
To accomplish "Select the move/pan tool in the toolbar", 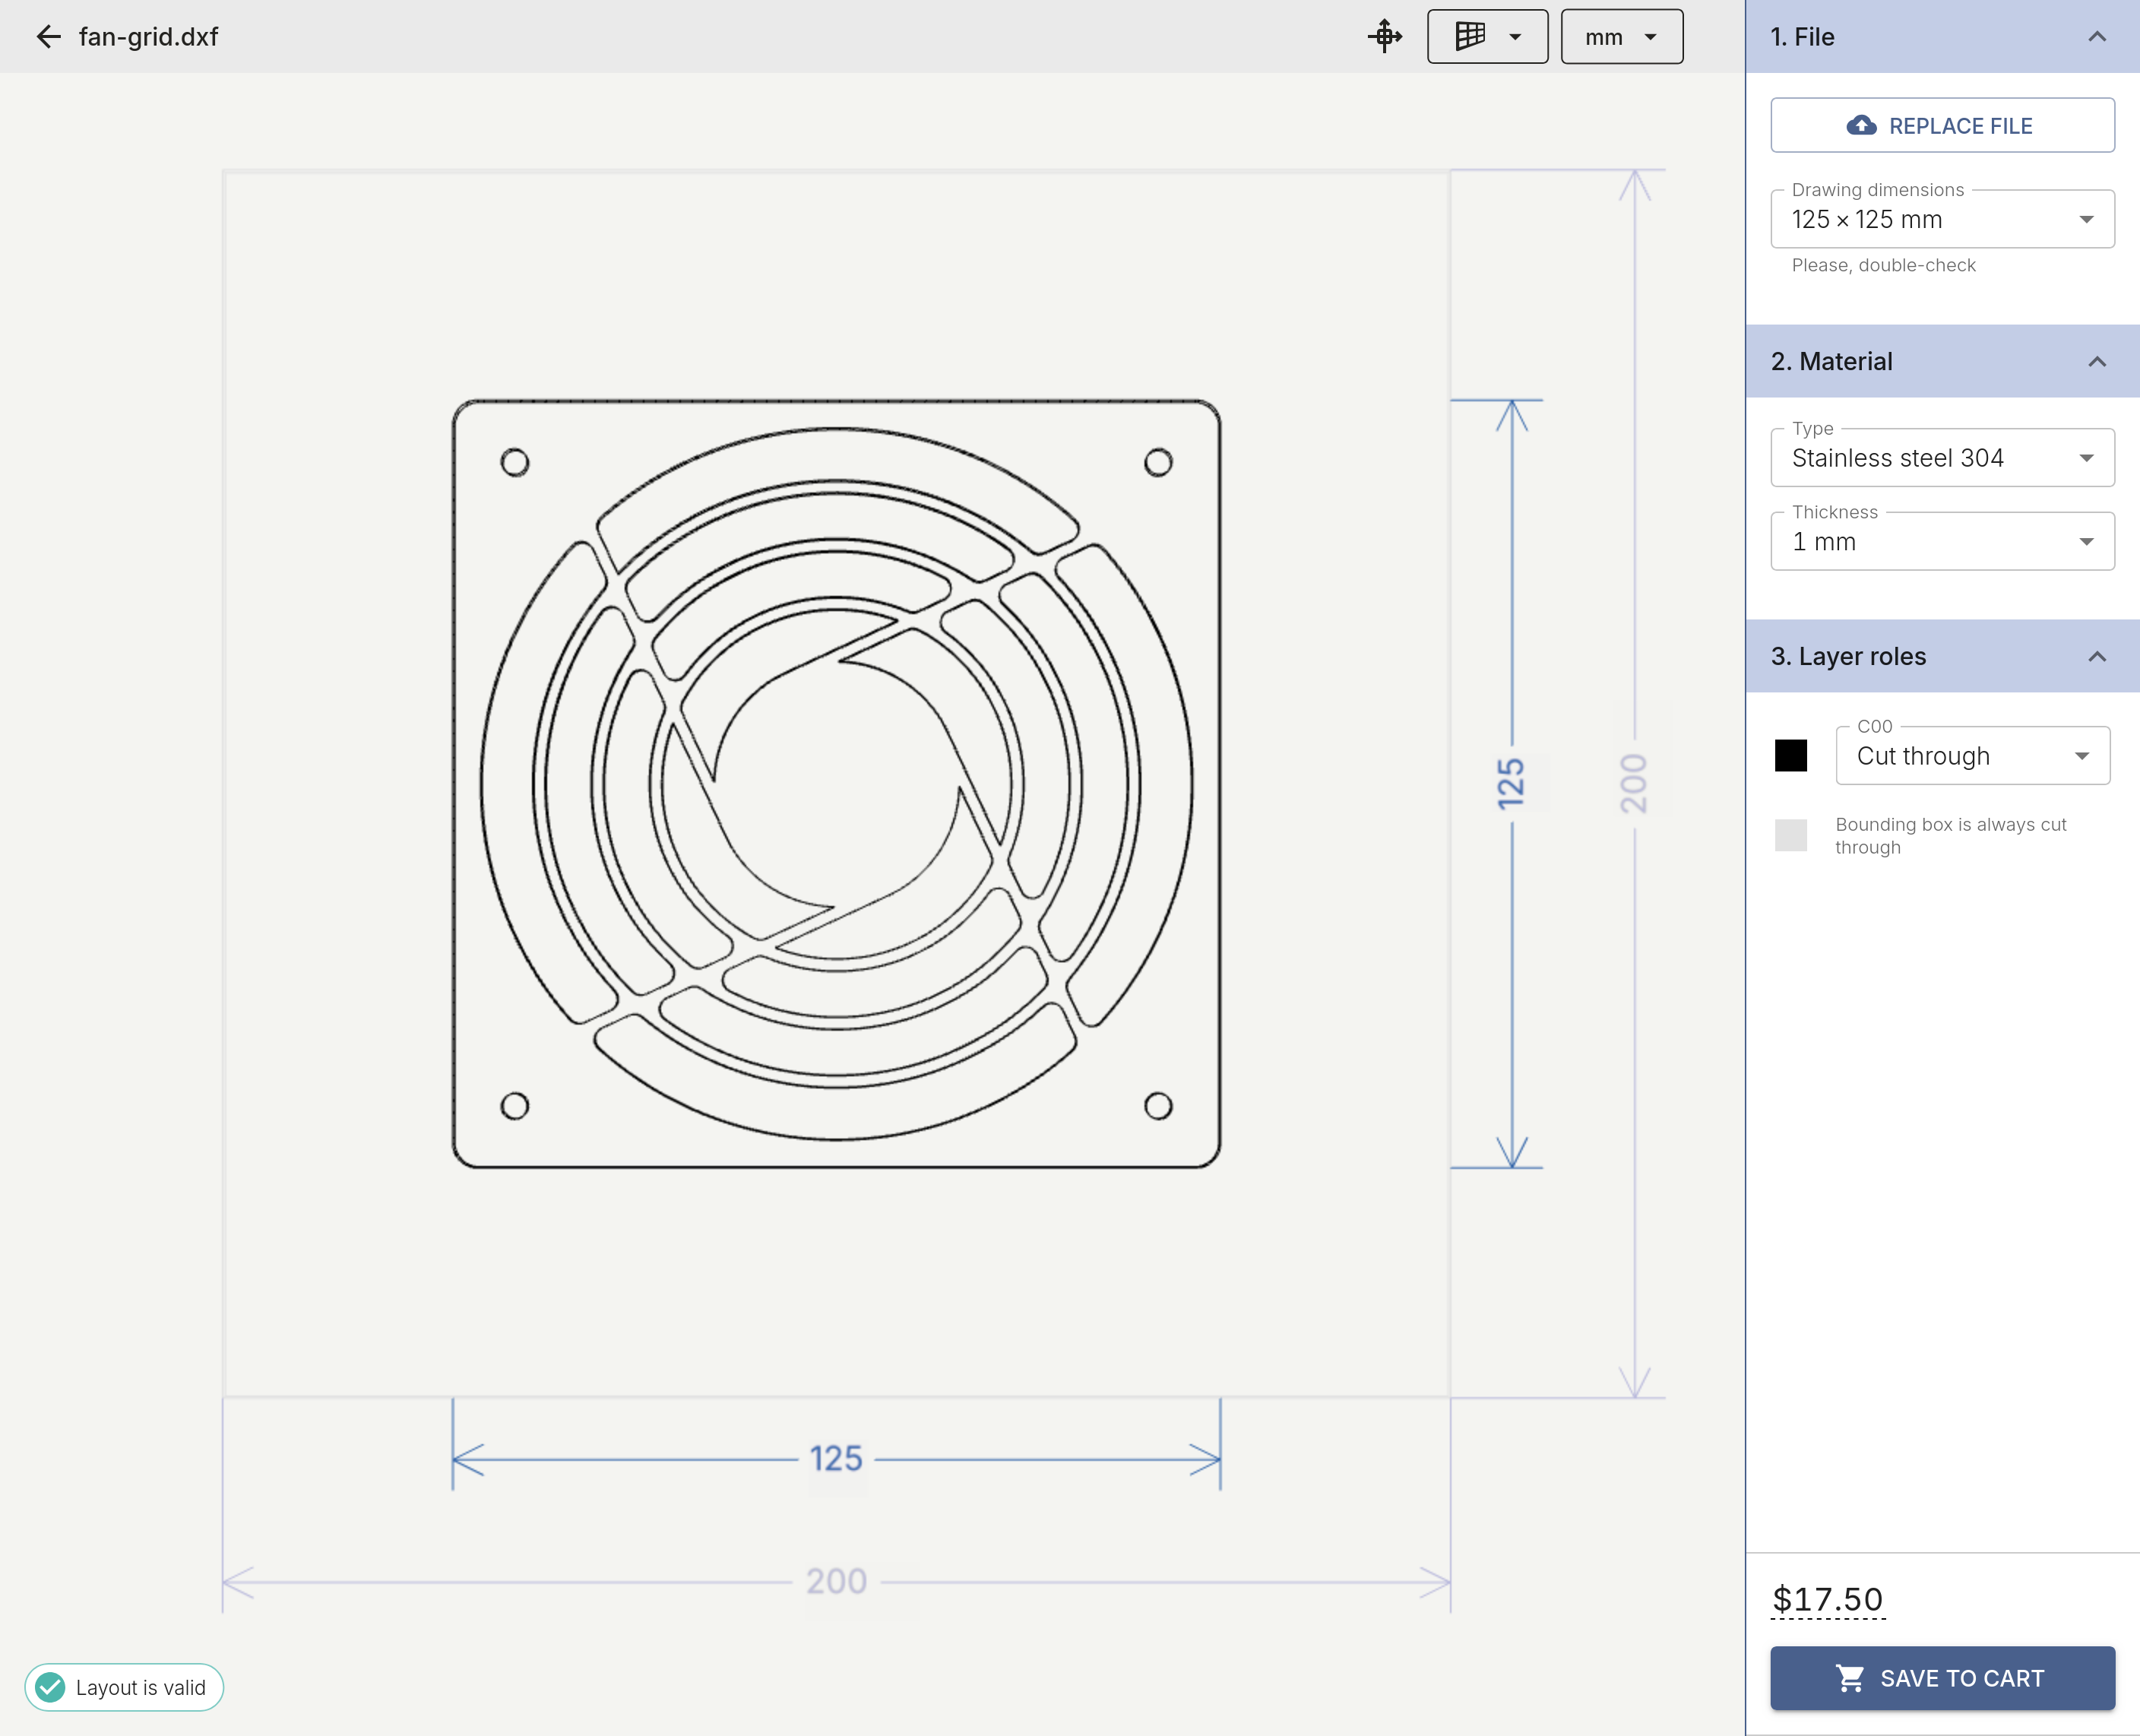I will click(x=1385, y=36).
